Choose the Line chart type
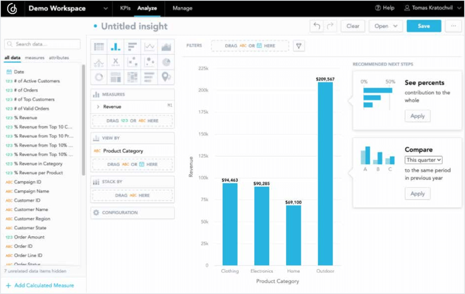This screenshot has height=294, width=465. click(150, 46)
